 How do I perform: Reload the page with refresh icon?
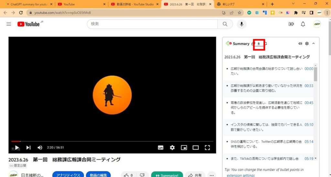coord(21,13)
